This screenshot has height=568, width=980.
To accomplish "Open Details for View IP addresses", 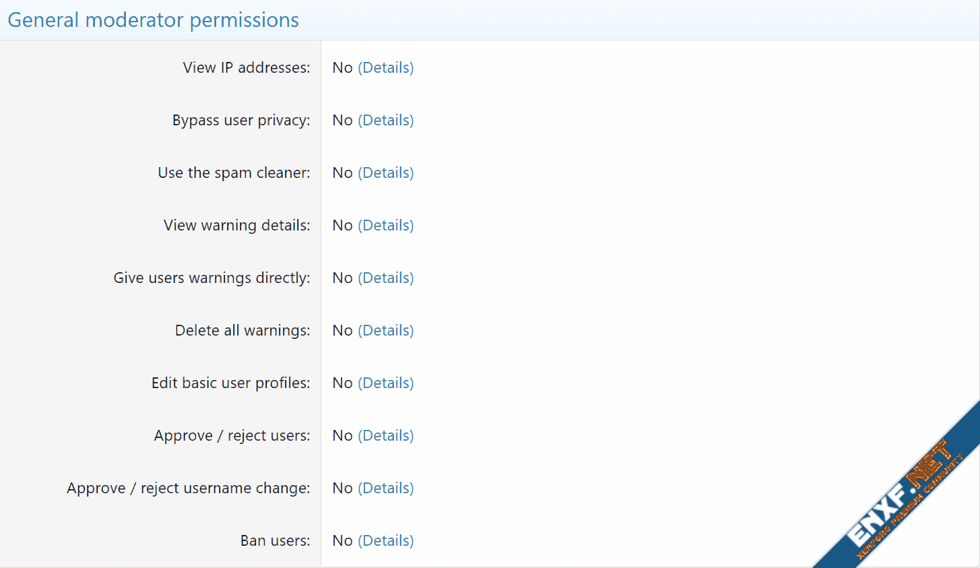I will (x=385, y=67).
